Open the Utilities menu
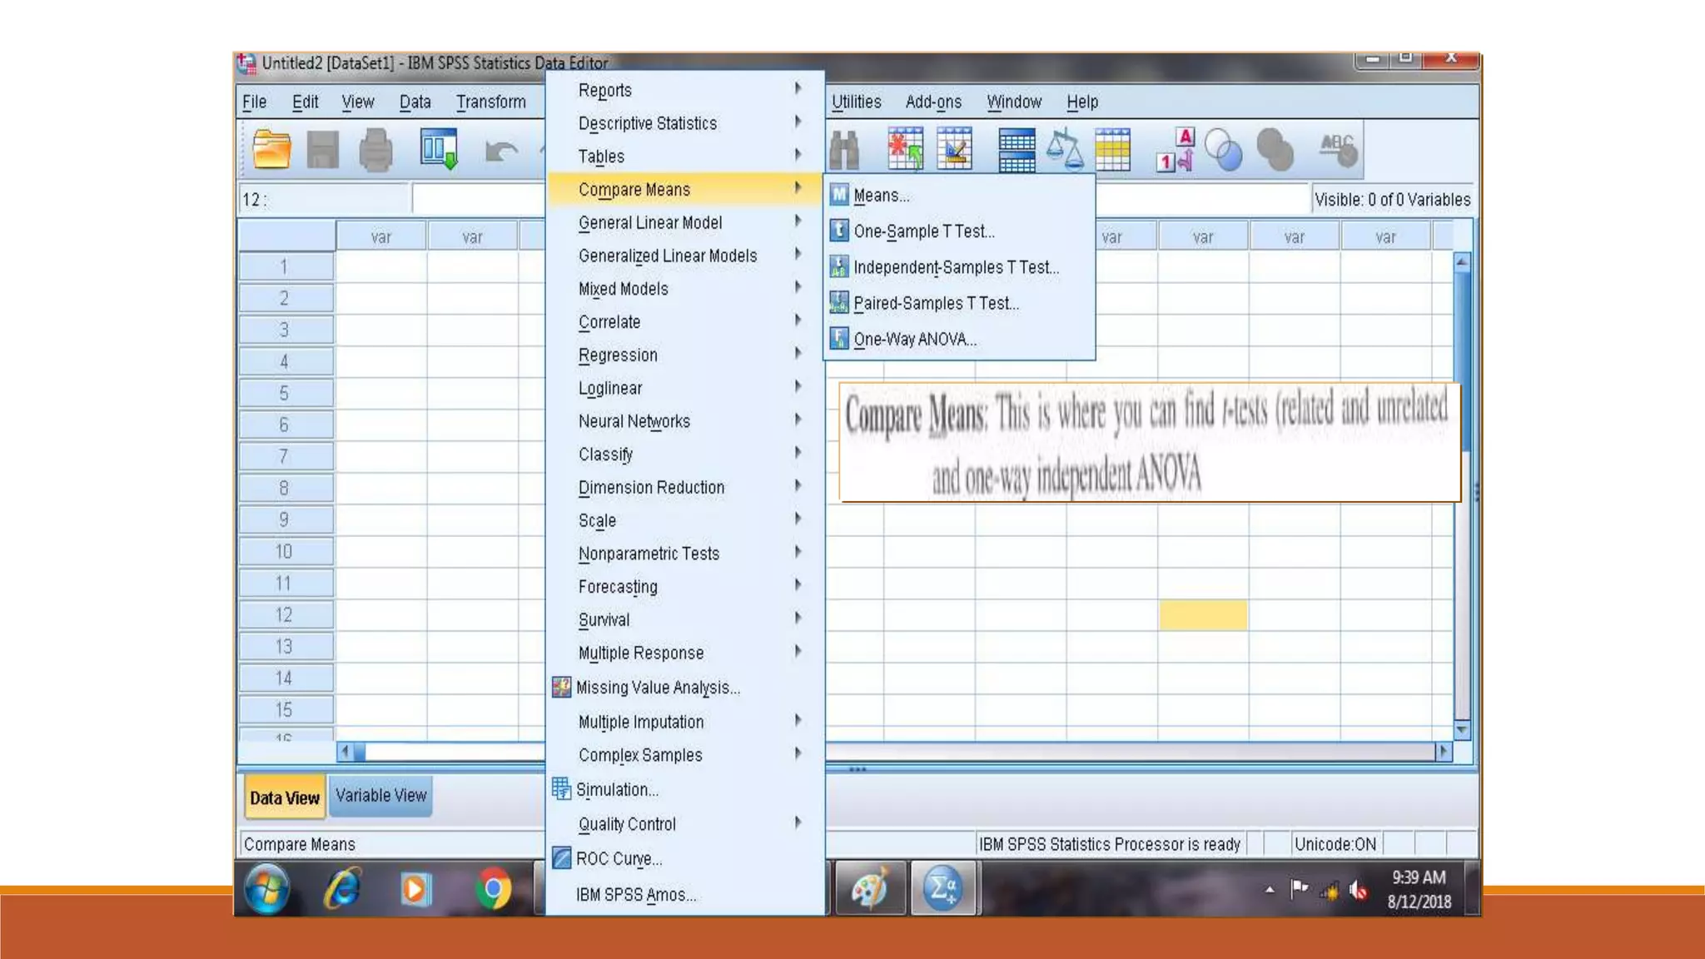 (855, 102)
